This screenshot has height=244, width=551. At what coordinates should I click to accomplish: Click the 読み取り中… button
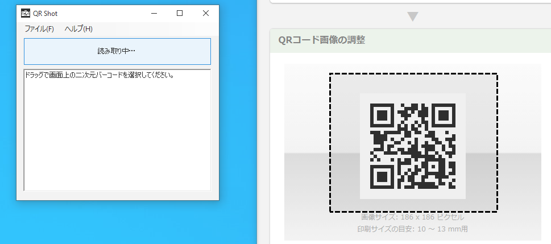click(x=117, y=51)
